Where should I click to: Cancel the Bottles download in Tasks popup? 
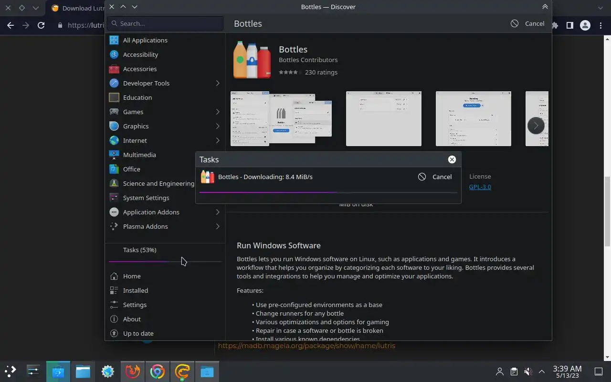(x=435, y=177)
